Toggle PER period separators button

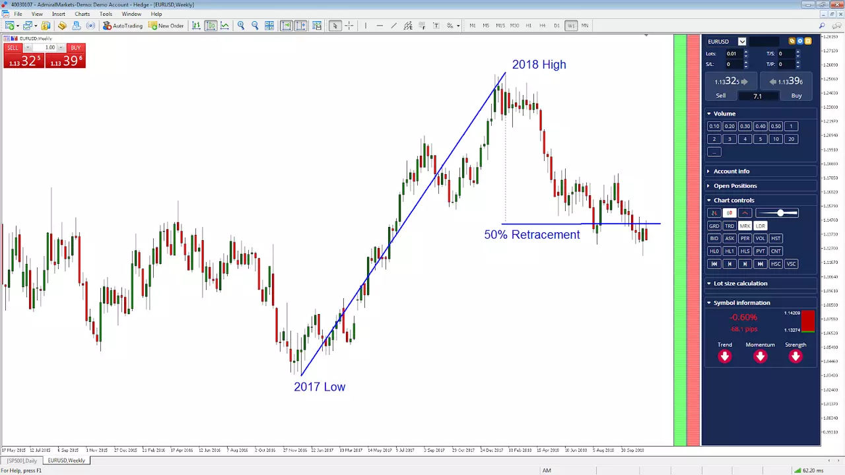pos(745,238)
